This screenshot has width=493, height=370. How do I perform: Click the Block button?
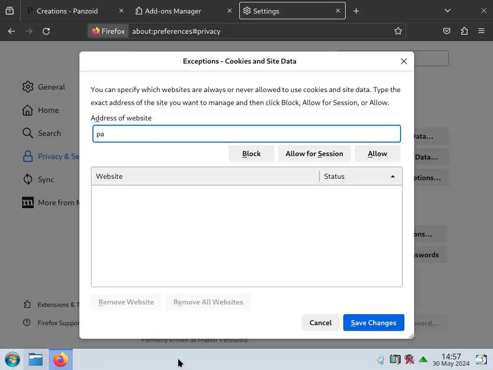(251, 154)
